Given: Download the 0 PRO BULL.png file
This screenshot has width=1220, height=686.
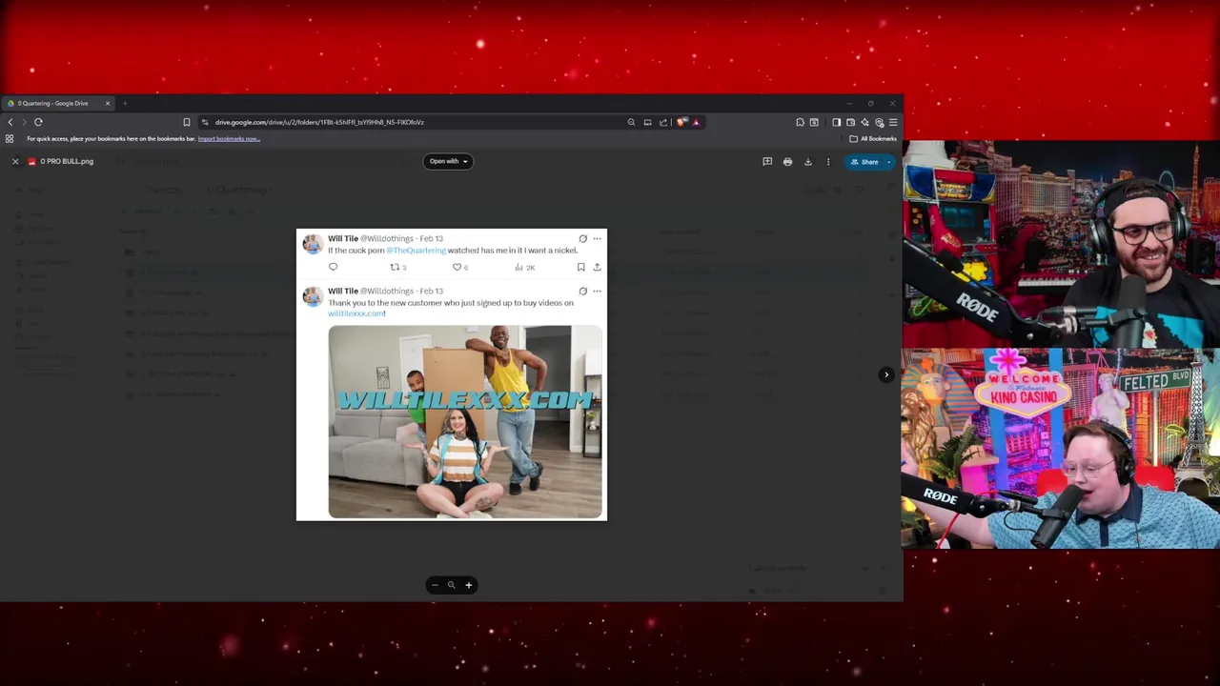Looking at the screenshot, I should [807, 162].
